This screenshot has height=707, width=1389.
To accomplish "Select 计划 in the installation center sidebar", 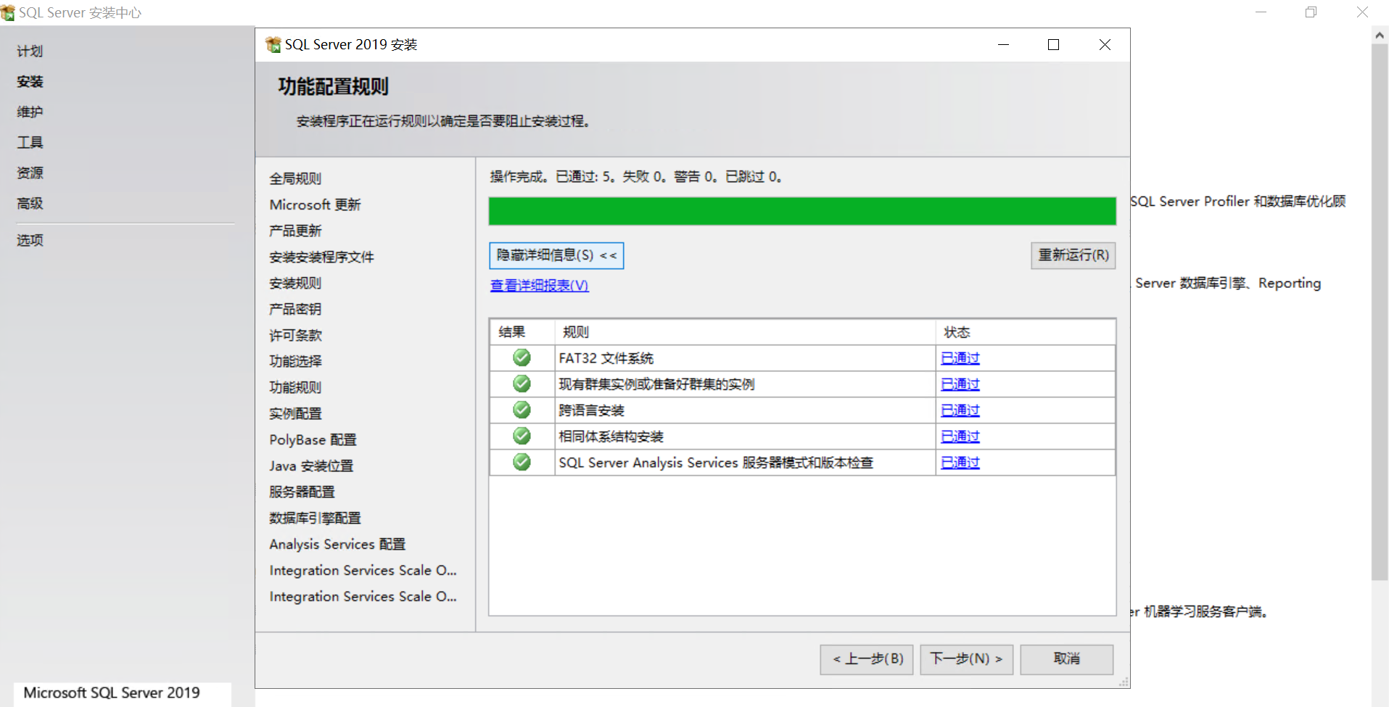I will (x=30, y=51).
